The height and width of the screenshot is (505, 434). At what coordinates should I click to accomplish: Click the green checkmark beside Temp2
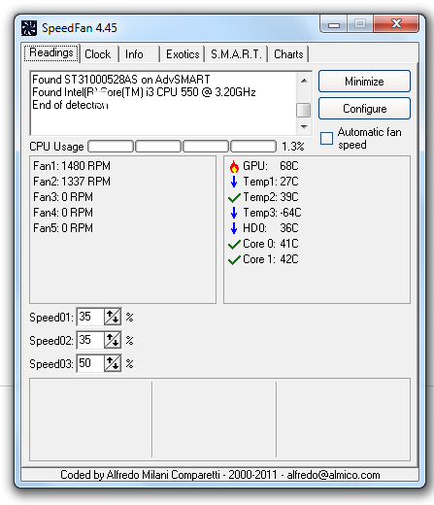[x=234, y=197]
